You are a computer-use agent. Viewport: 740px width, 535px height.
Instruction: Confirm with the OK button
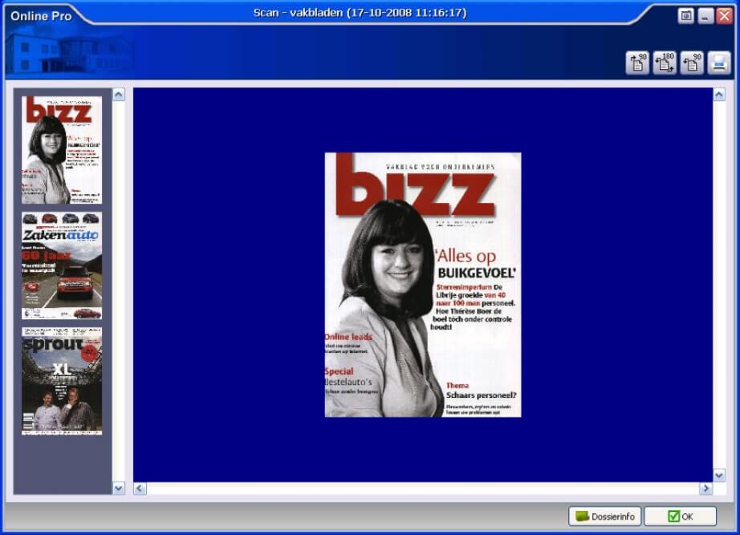(x=680, y=517)
